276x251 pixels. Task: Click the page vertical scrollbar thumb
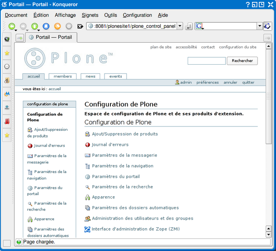269,97
